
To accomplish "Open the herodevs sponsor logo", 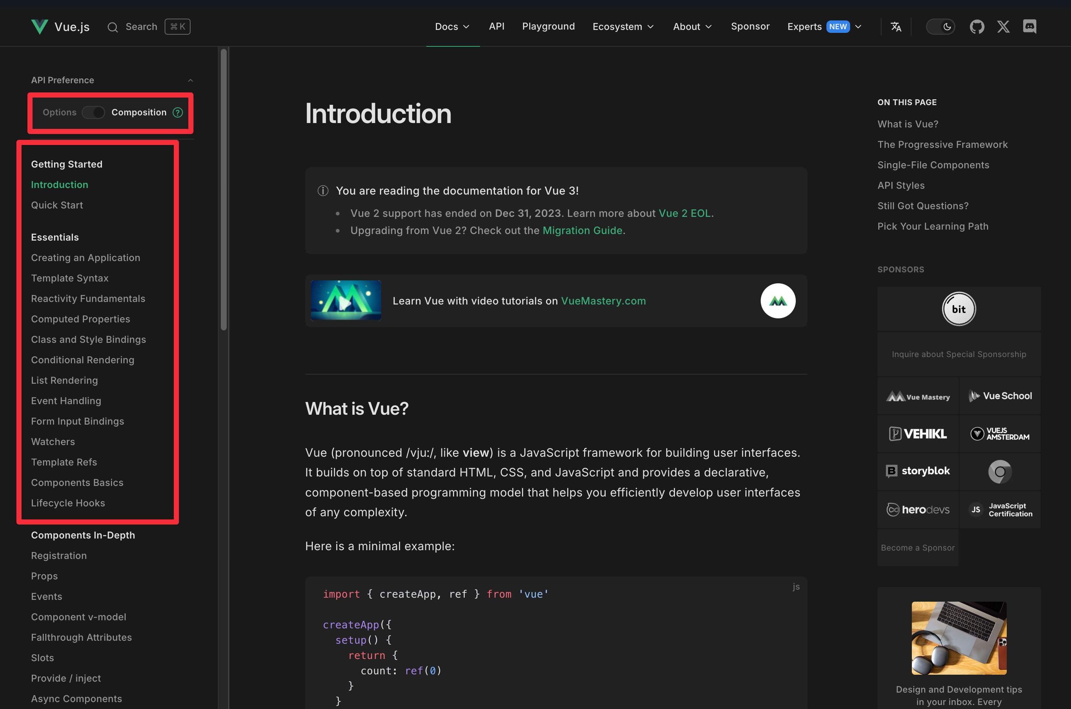I will click(918, 510).
